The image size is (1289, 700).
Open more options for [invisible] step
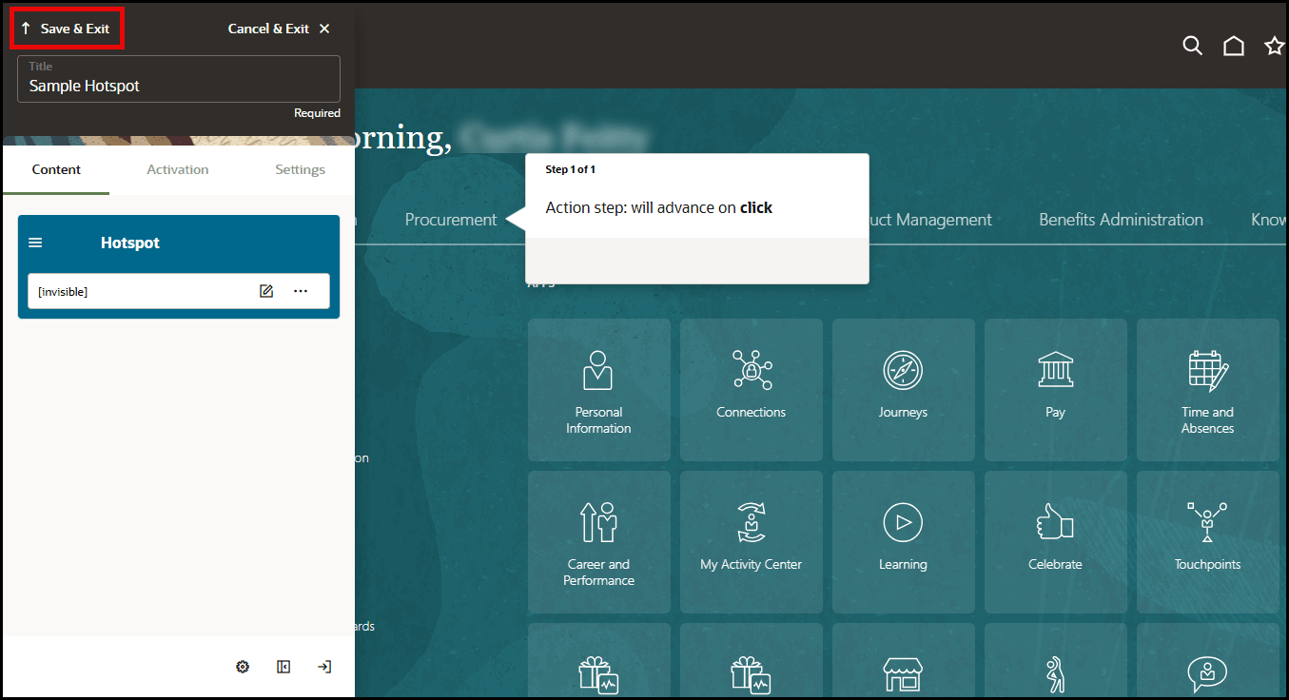point(301,291)
